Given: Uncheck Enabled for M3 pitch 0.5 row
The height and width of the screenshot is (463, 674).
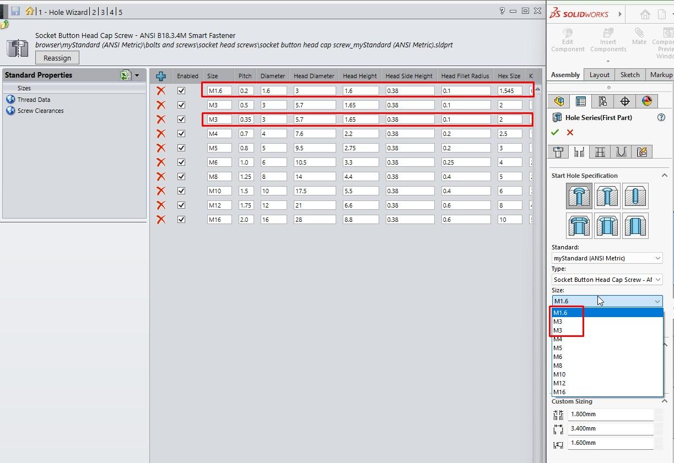Looking at the screenshot, I should (x=181, y=105).
